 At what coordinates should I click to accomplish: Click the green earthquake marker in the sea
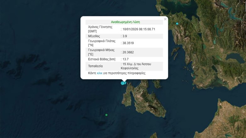click(x=106, y=115)
